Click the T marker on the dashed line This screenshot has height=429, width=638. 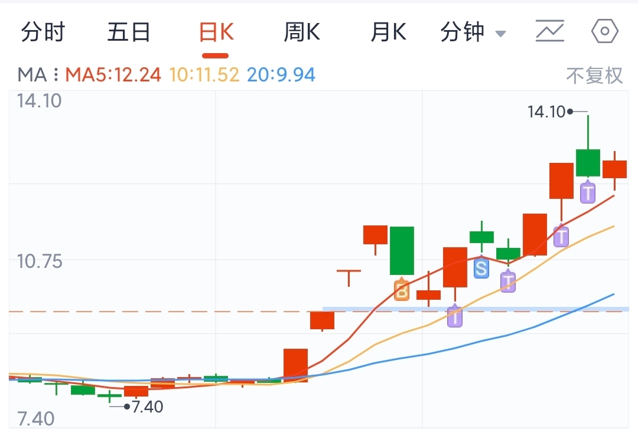[455, 315]
